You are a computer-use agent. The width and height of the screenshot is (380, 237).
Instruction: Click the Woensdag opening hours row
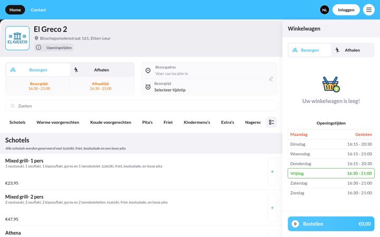tap(331, 154)
